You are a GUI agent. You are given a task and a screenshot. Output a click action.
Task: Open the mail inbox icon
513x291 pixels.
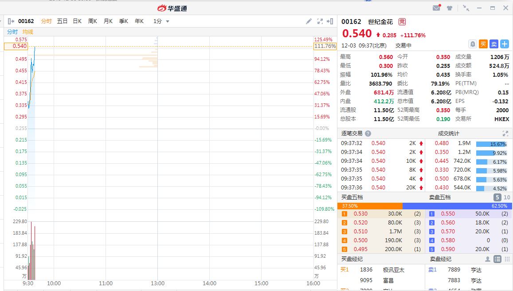[x=437, y=8]
